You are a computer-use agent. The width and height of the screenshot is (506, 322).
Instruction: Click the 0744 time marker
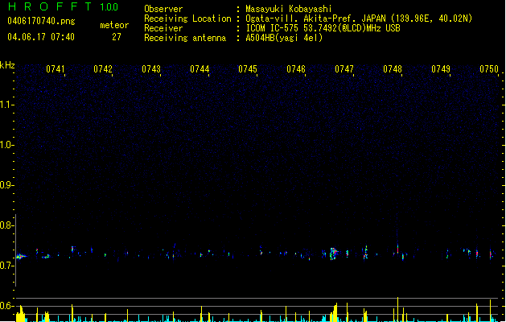click(x=200, y=69)
